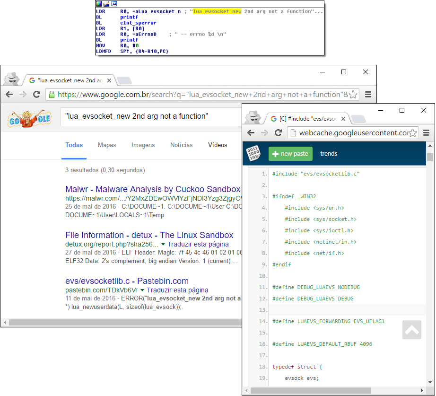Screen dimensions: 436x396
Task: Minimize the webcache window
Action: [x=381, y=111]
